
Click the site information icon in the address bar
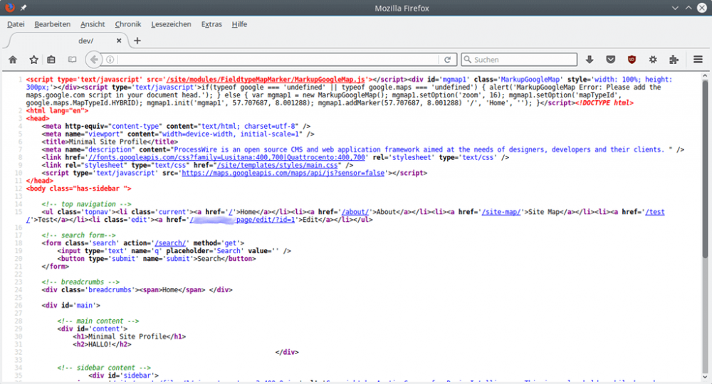coord(110,60)
